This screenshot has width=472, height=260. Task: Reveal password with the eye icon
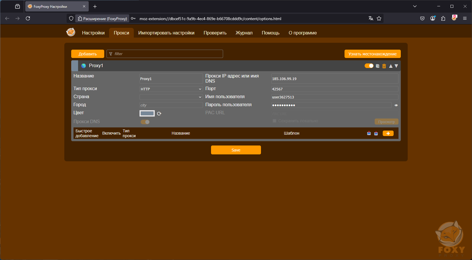(x=396, y=105)
